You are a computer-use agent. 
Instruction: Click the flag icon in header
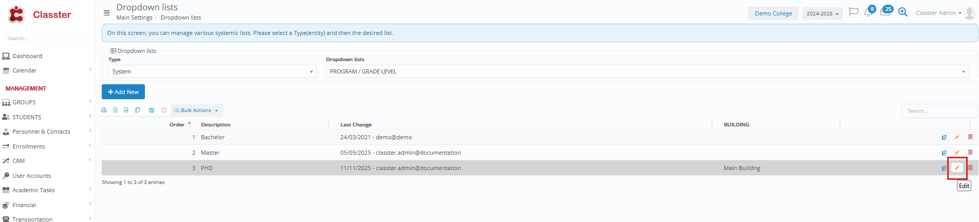click(x=853, y=12)
